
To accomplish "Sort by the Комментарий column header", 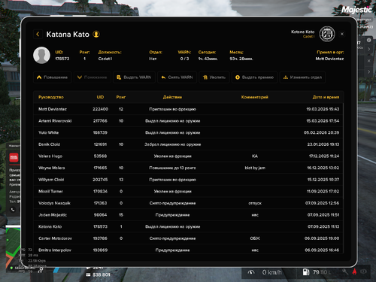I will coord(255,97).
